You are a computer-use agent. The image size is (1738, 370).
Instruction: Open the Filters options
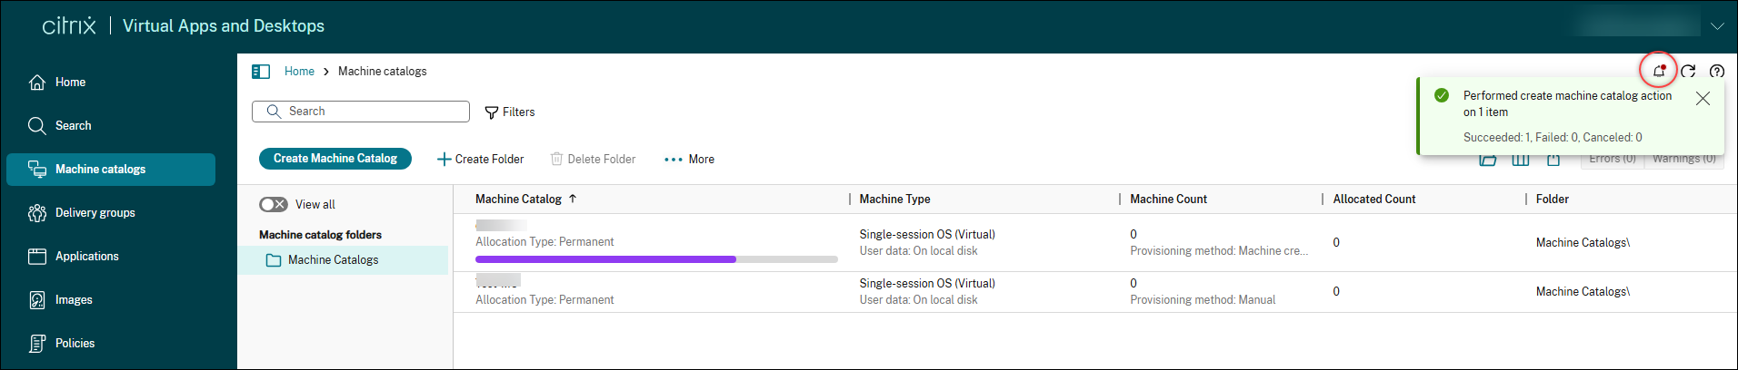510,112
